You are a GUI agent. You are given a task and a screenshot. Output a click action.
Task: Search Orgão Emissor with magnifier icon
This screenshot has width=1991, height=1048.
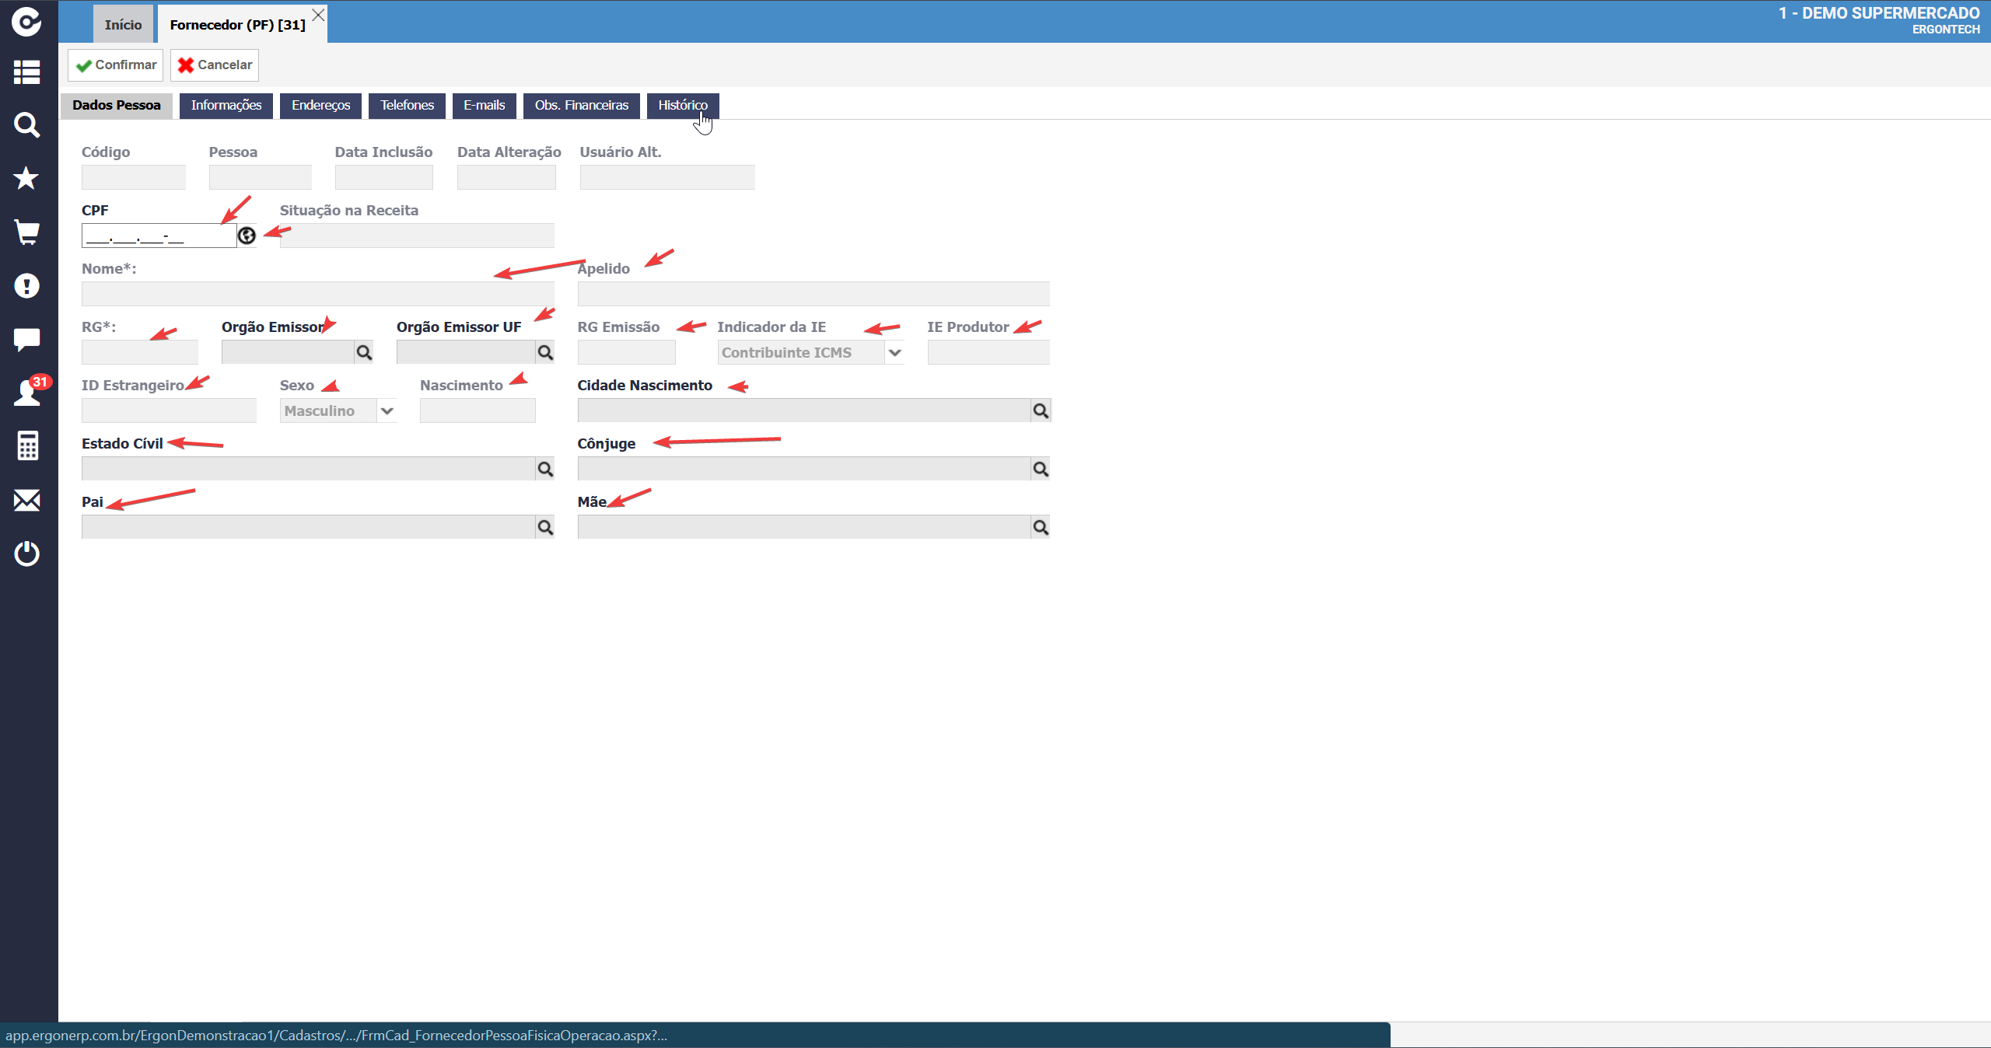pyautogui.click(x=364, y=353)
